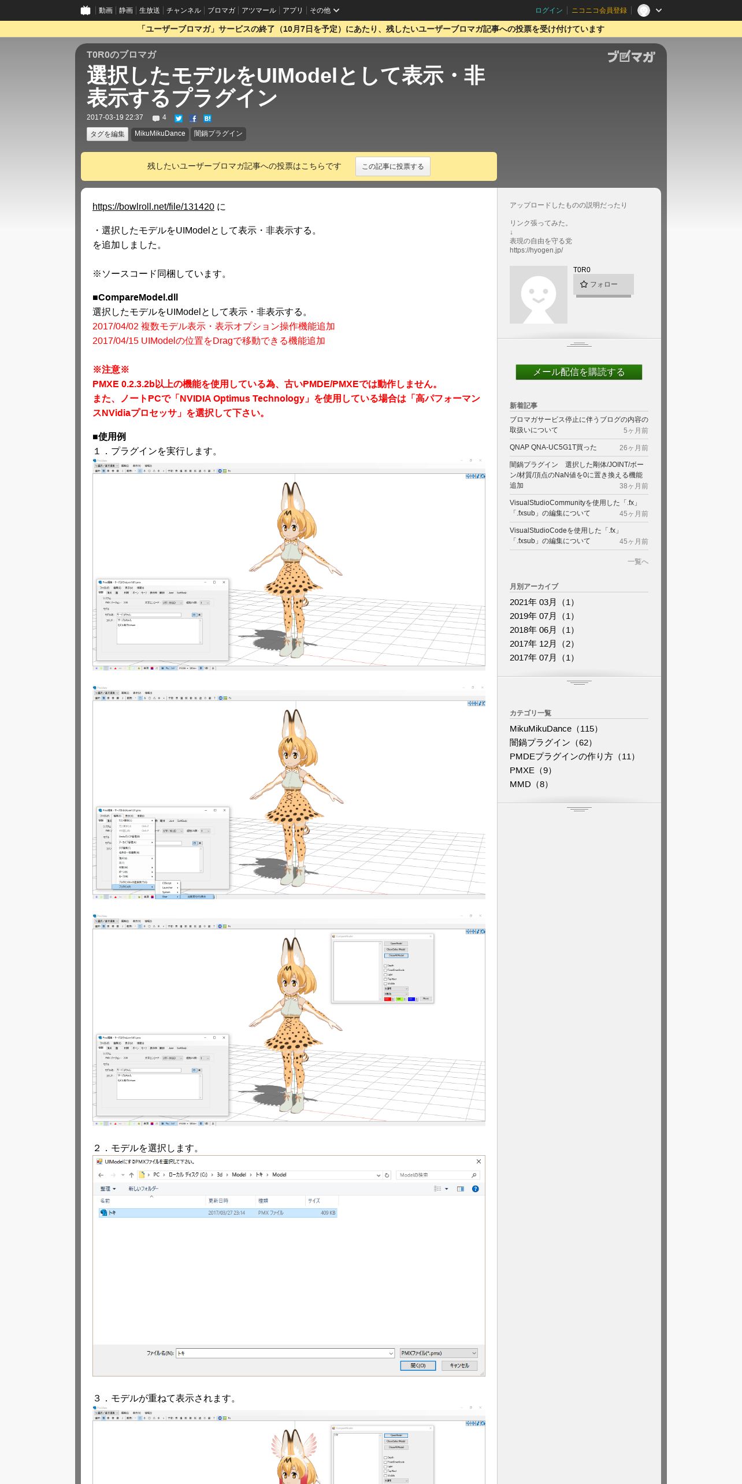
Task: Open first Serval model screenshot under step 1
Action: click(289, 564)
